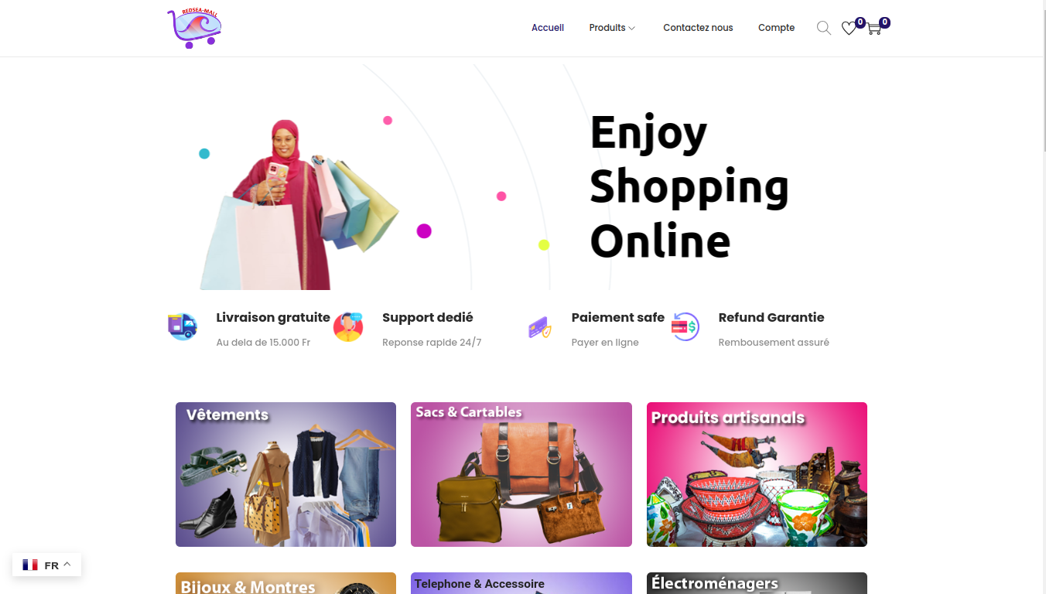The width and height of the screenshot is (1046, 594).
Task: Click the French flag icon
Action: tap(30, 565)
